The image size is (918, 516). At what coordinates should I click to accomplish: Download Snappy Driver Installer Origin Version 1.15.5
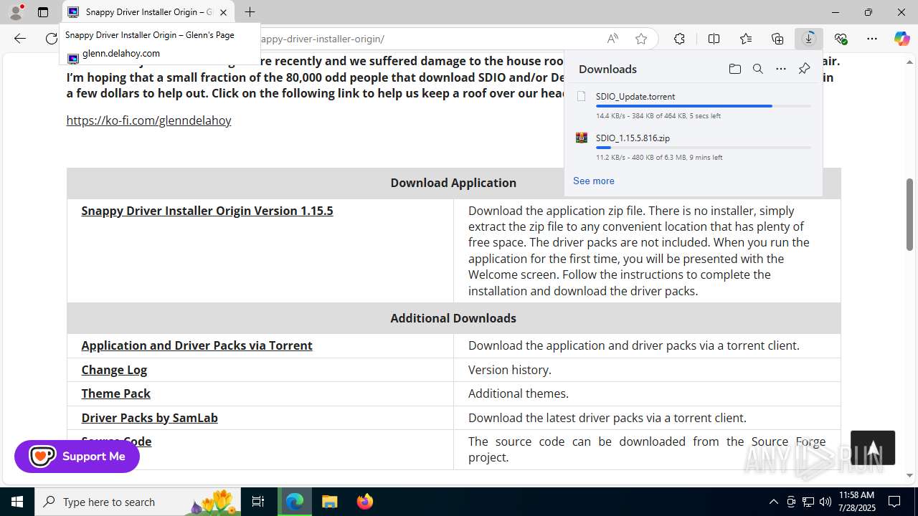[x=207, y=211]
